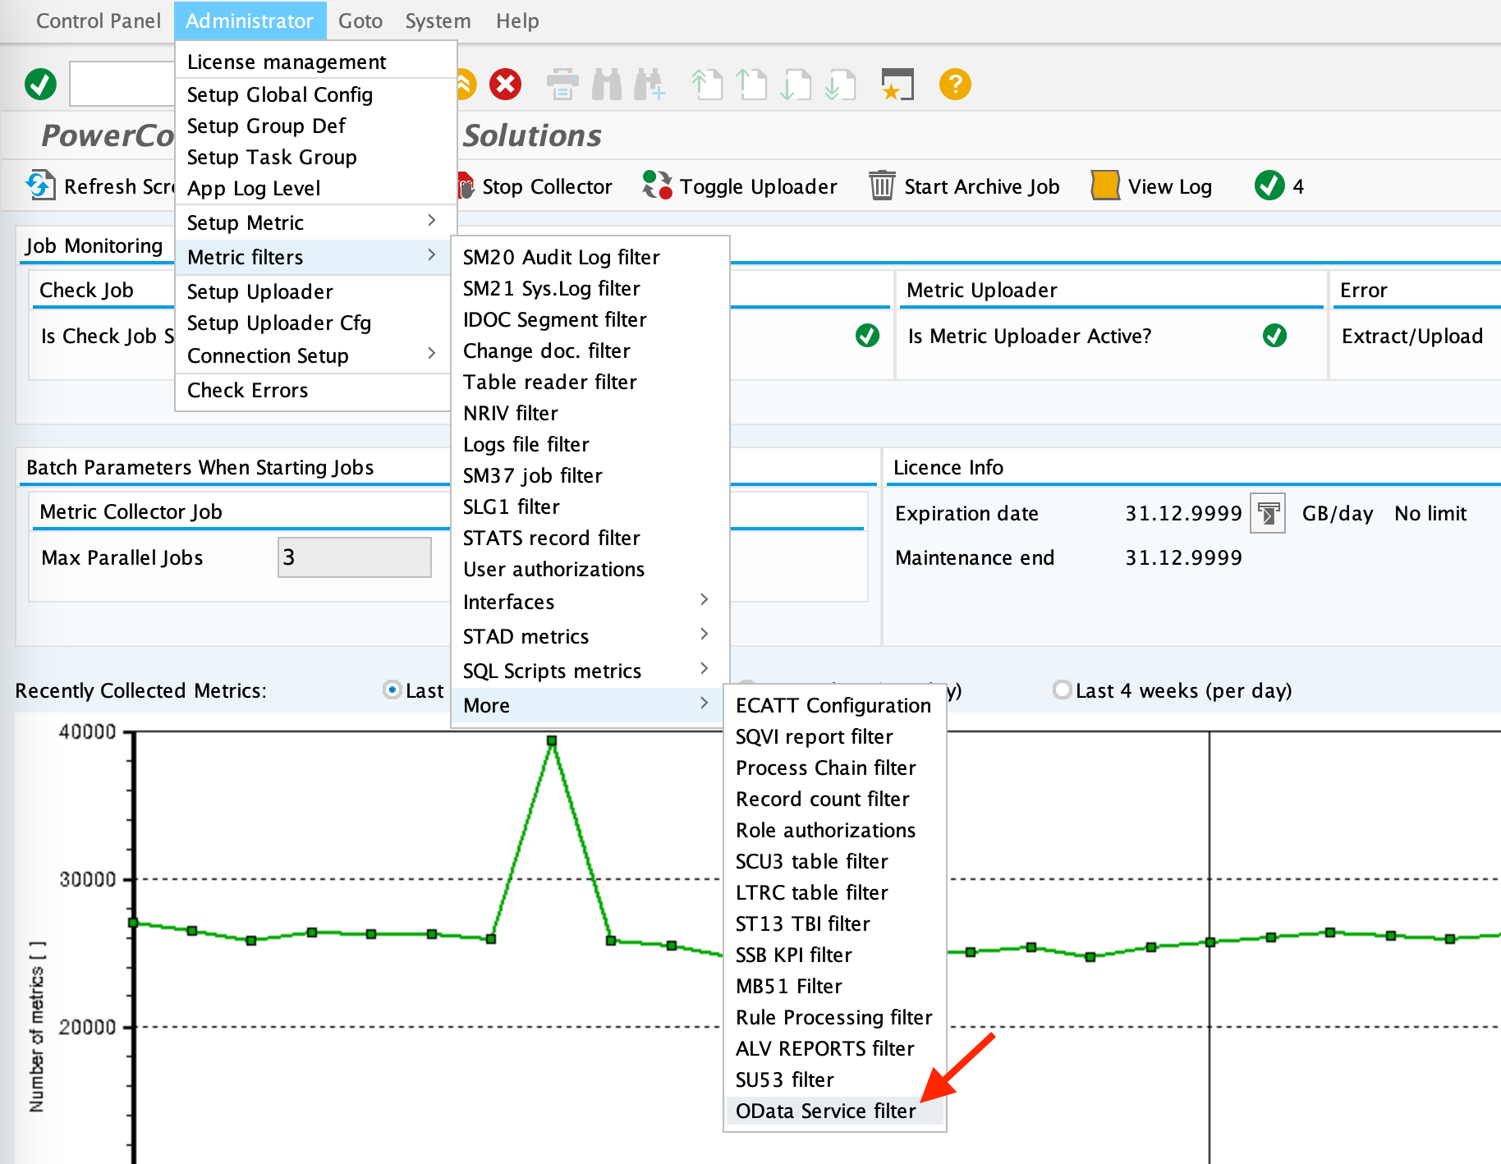This screenshot has height=1164, width=1501.
Task: Expand the Setup Metric submenu
Action: 312,222
